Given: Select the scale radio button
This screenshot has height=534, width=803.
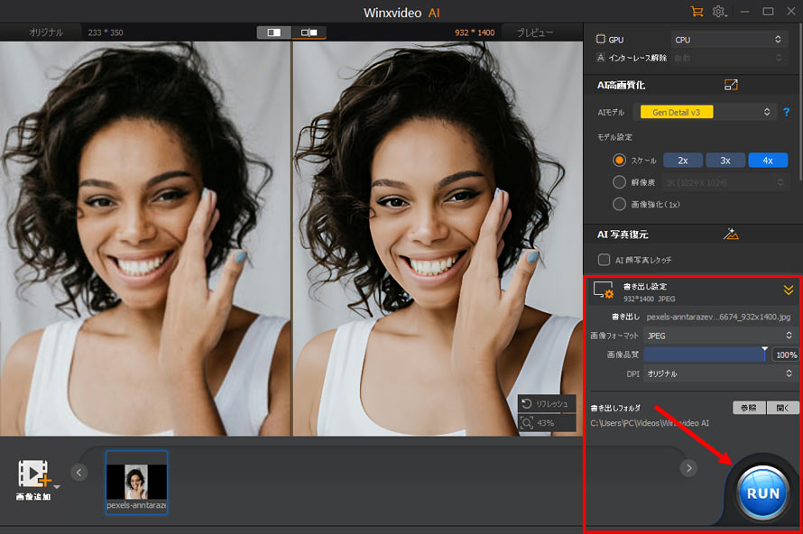Looking at the screenshot, I should click(x=619, y=160).
